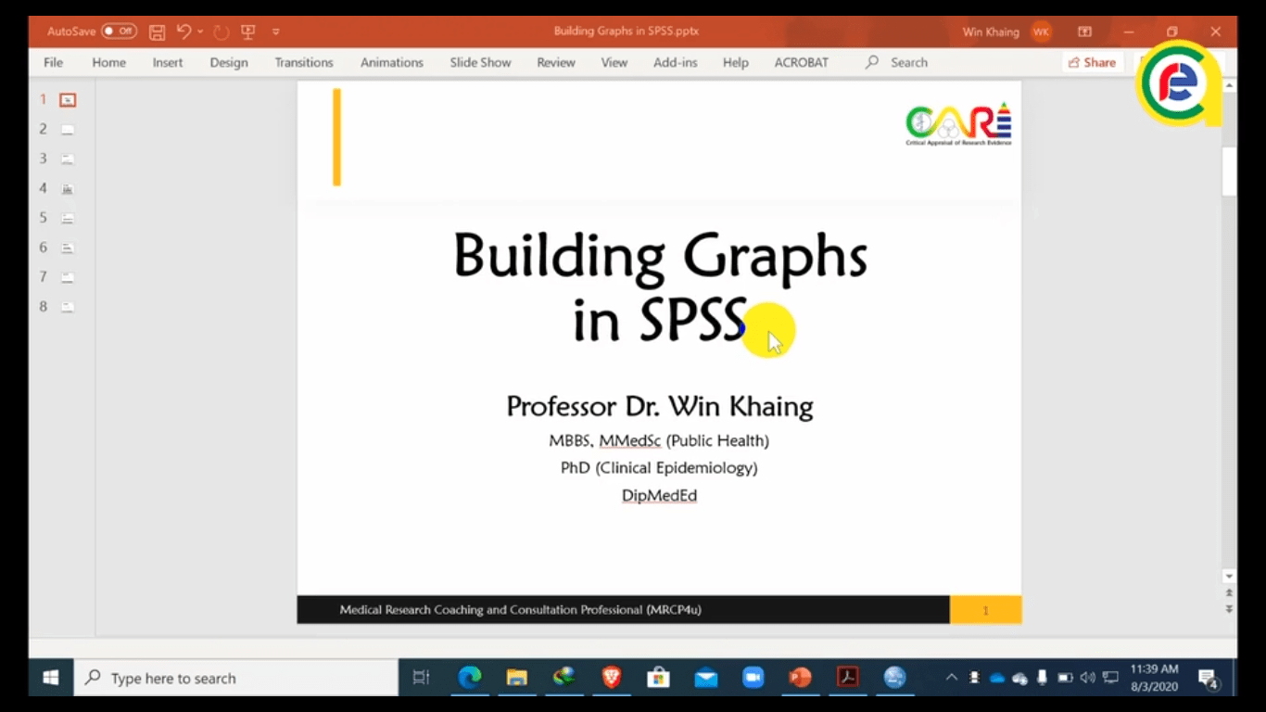The width and height of the screenshot is (1266, 712).
Task: Open the Animations ribbon tab
Action: (392, 62)
